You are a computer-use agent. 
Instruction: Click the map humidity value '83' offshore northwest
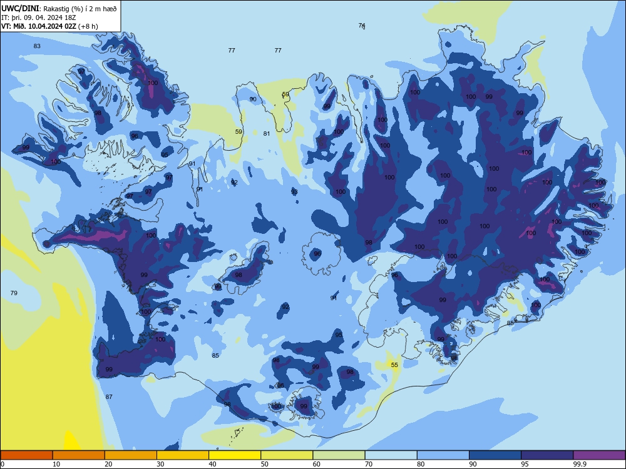(37, 46)
